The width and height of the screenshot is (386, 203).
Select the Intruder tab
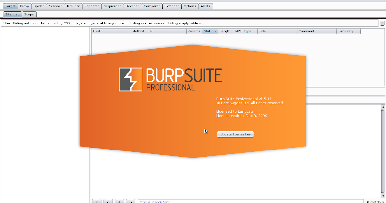(x=73, y=6)
